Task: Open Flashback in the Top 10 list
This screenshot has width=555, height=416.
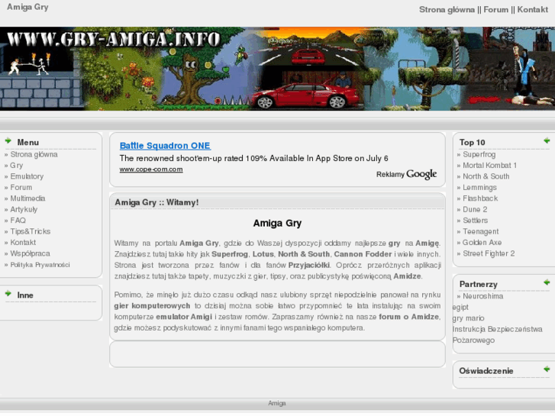Action: (x=480, y=198)
